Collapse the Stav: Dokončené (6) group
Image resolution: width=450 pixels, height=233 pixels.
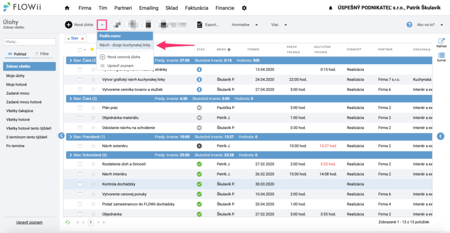(x=71, y=155)
